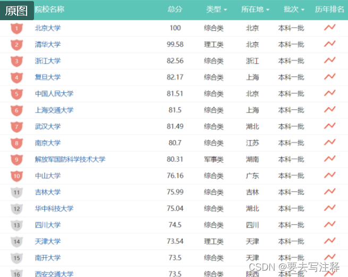Click the score 75.04 cell
This screenshot has width=348, height=277.
click(175, 209)
